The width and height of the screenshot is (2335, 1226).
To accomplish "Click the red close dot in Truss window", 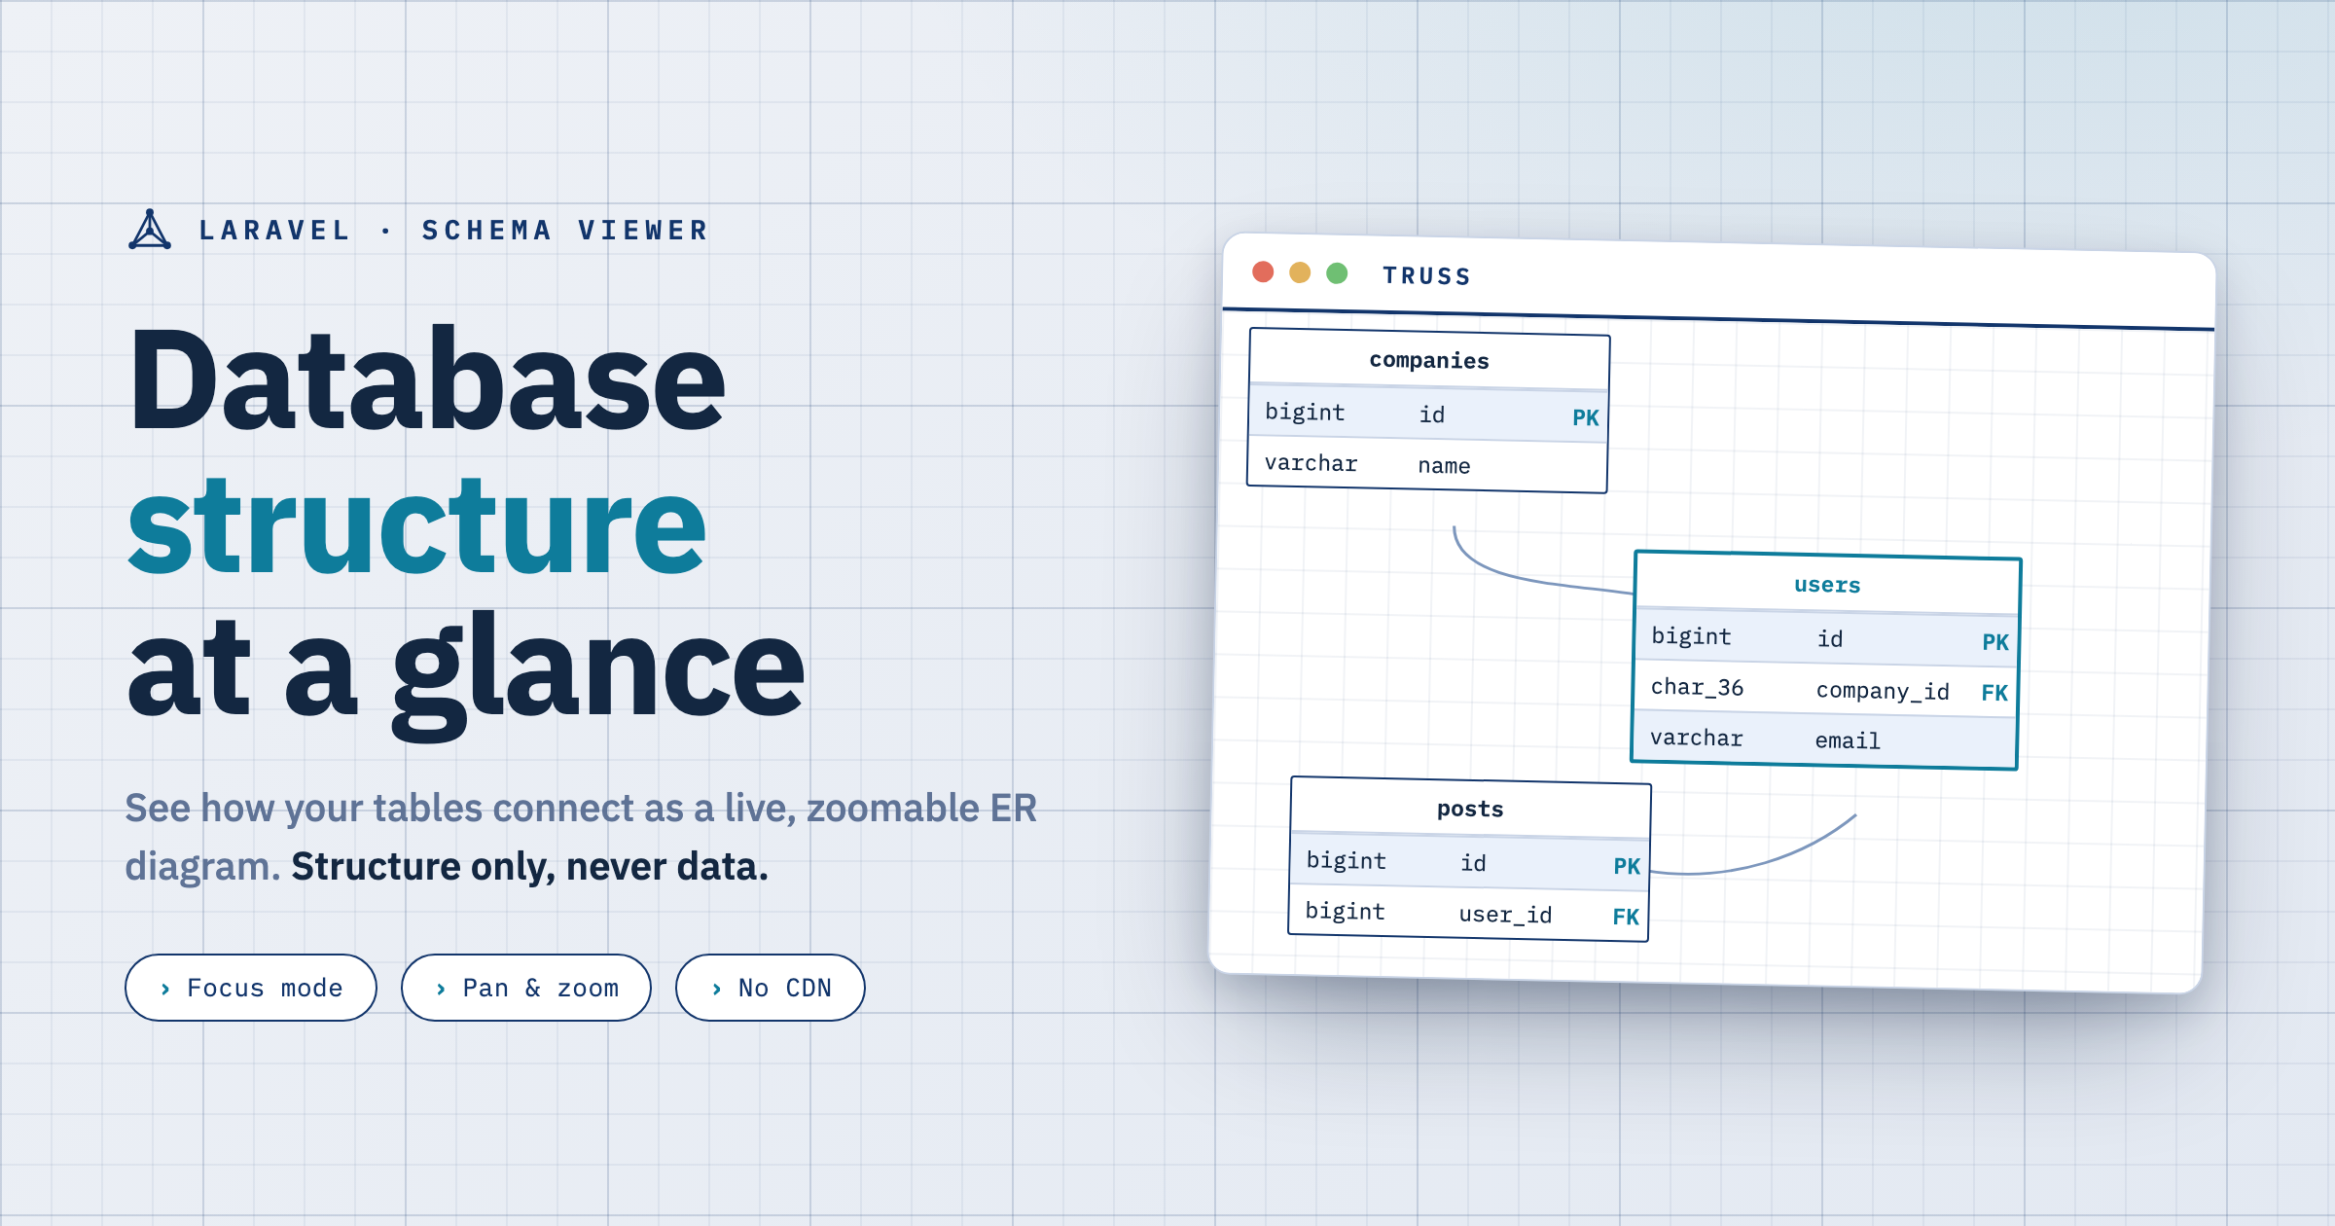I will 1263,271.
